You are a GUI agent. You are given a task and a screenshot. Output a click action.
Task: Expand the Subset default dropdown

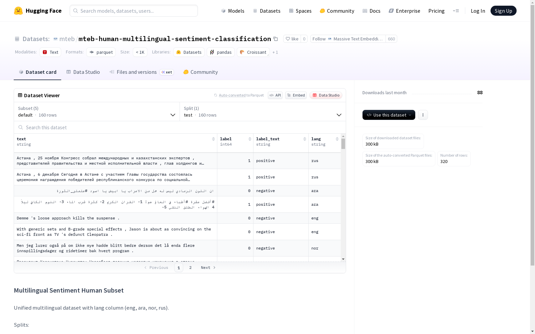tap(97, 112)
